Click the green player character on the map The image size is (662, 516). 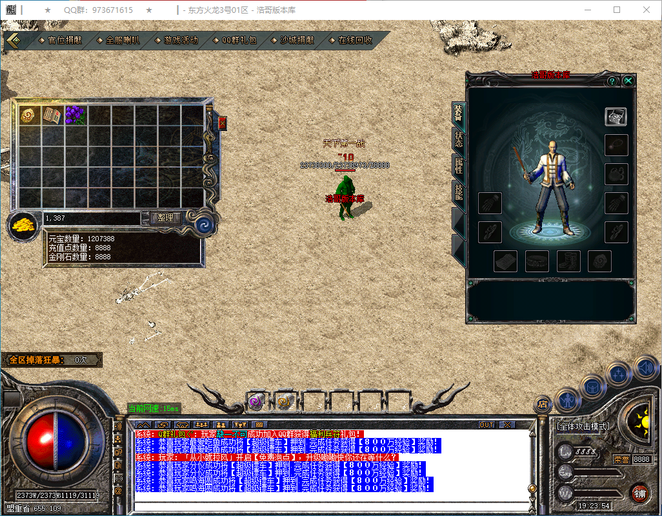click(346, 198)
